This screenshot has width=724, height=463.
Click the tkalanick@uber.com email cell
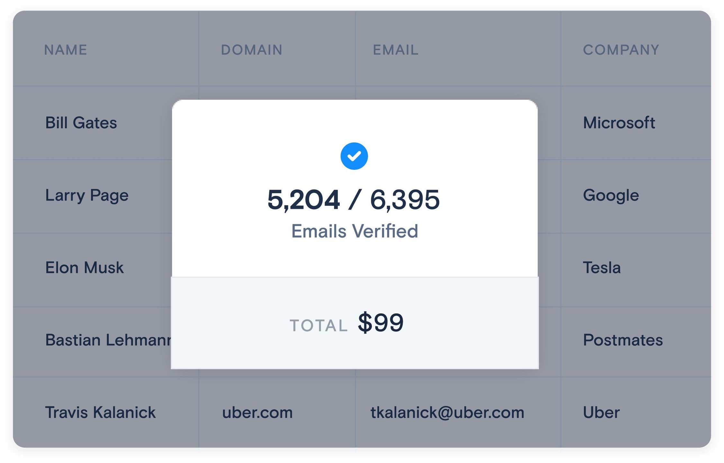coord(447,413)
